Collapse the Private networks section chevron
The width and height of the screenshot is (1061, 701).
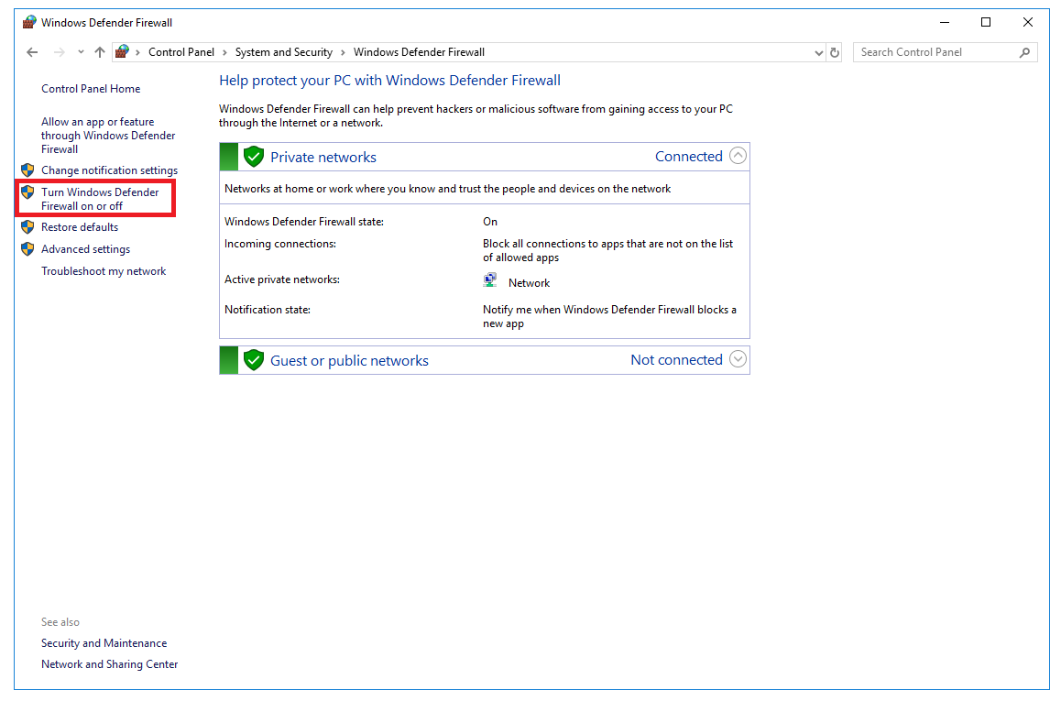(738, 157)
